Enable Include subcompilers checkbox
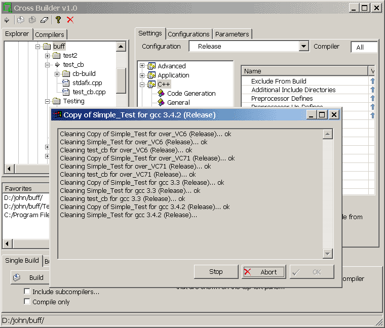The image size is (385, 328). coord(27,292)
